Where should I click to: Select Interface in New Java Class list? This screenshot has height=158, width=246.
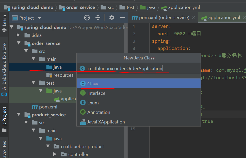96,93
